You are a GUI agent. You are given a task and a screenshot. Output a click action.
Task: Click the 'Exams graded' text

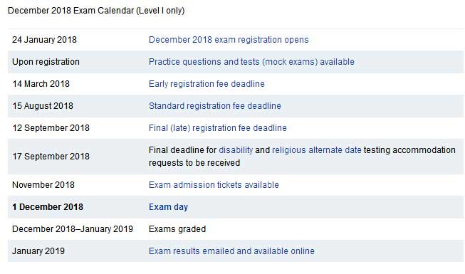[x=177, y=229]
